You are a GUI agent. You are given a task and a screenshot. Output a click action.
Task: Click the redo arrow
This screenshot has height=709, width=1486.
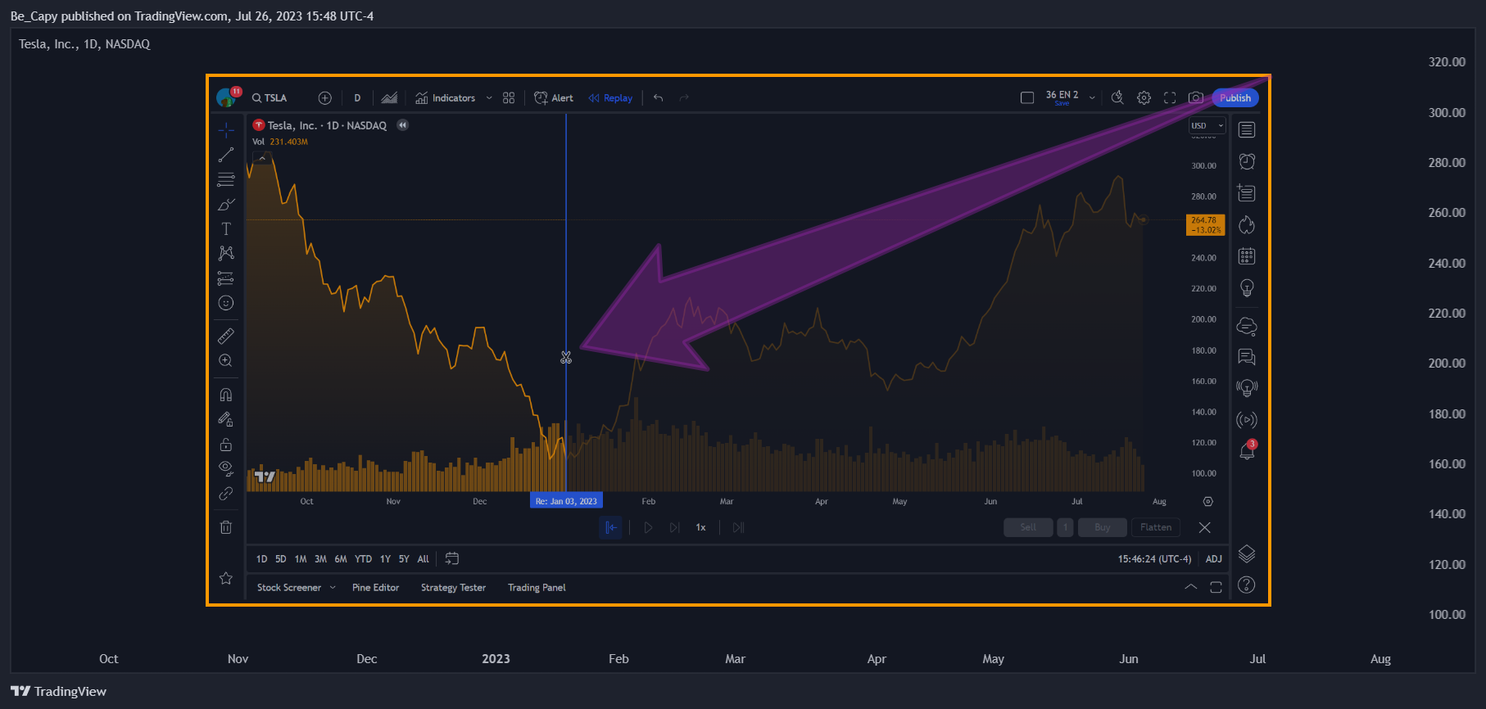684,98
